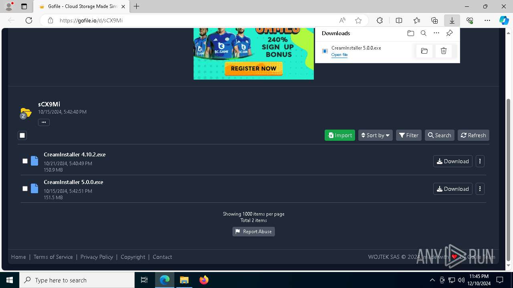Viewport: 513px width, 288px height.
Task: Check the CreamInstaller 4.10.2.exe checkbox
Action: (x=25, y=161)
